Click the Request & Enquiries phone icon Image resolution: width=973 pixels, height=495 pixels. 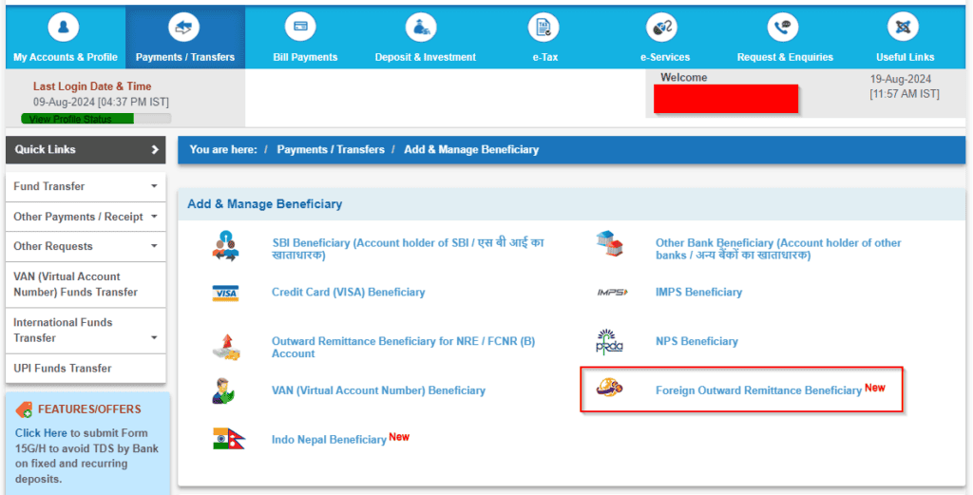783,28
